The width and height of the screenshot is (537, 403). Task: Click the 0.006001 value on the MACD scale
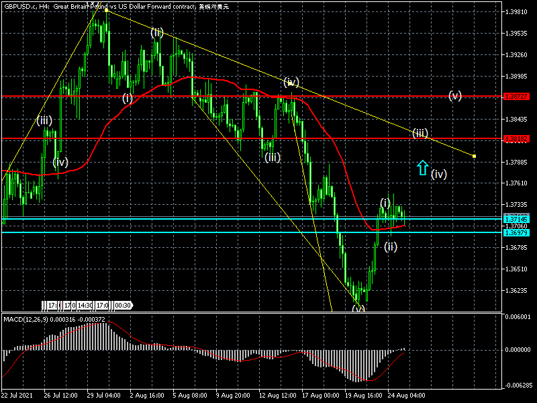pyautogui.click(x=518, y=316)
